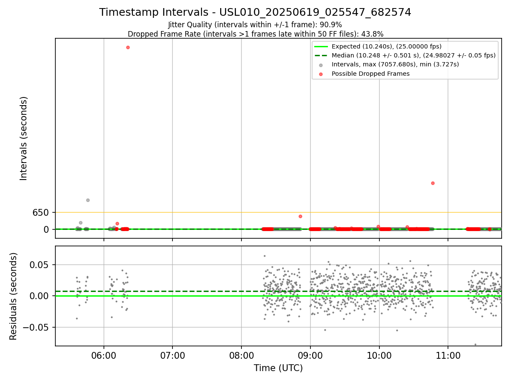Click the '10:00' x-axis tick label
The height and width of the screenshot is (383, 511).
click(379, 355)
